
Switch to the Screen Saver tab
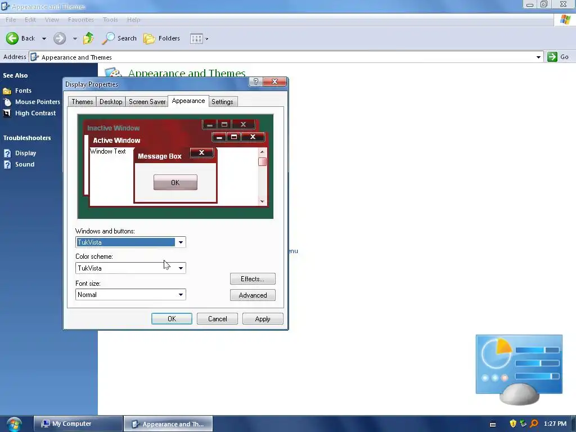(x=147, y=102)
